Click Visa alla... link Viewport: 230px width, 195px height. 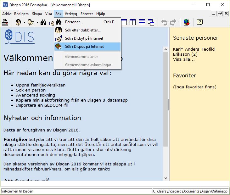point(184,59)
